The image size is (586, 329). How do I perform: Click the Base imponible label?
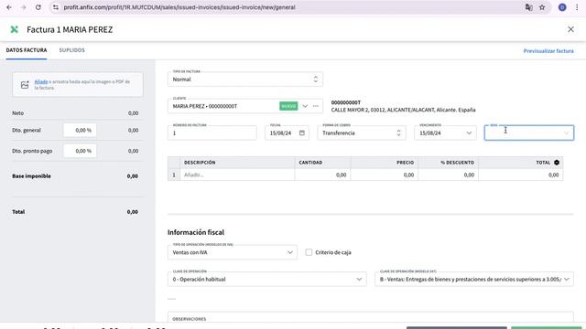(x=31, y=176)
